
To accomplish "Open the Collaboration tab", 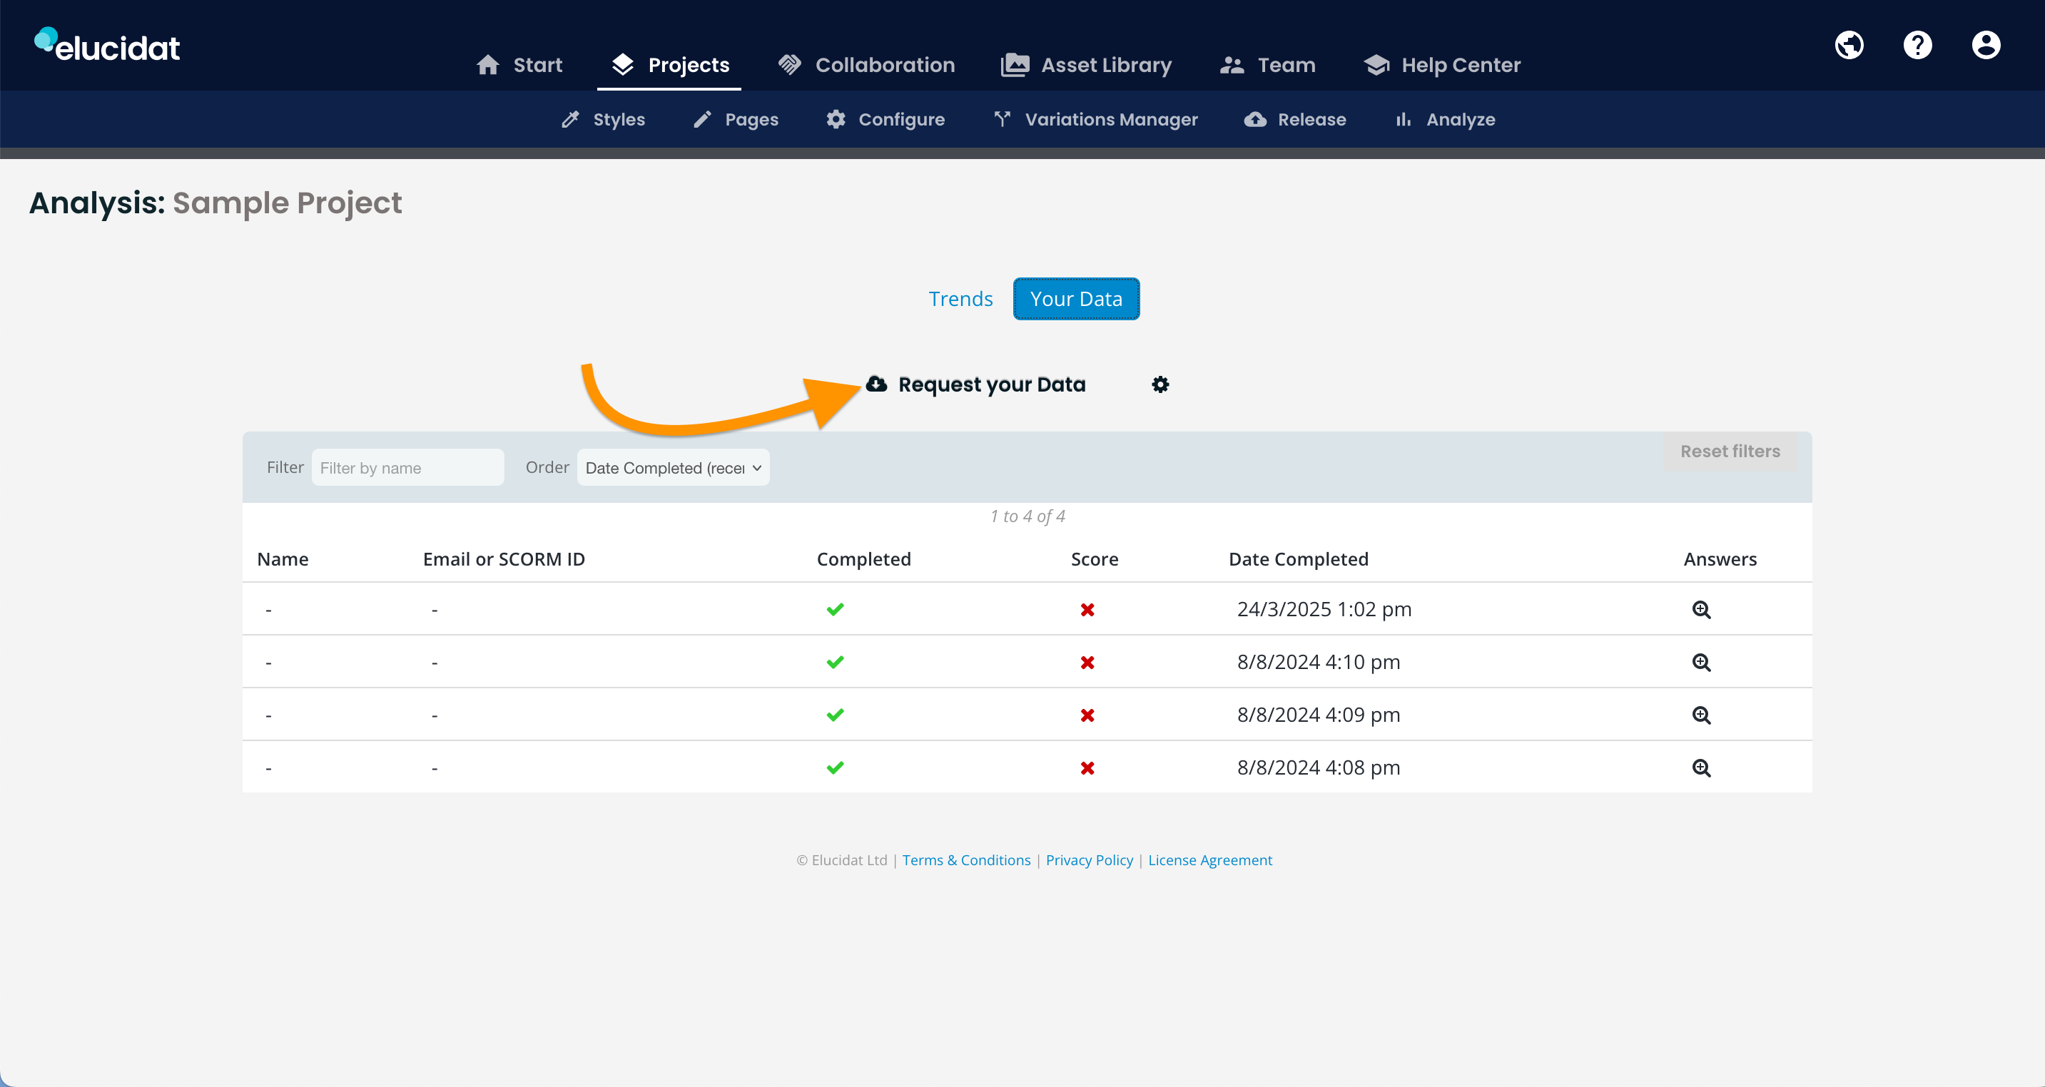I will pyautogui.click(x=866, y=65).
